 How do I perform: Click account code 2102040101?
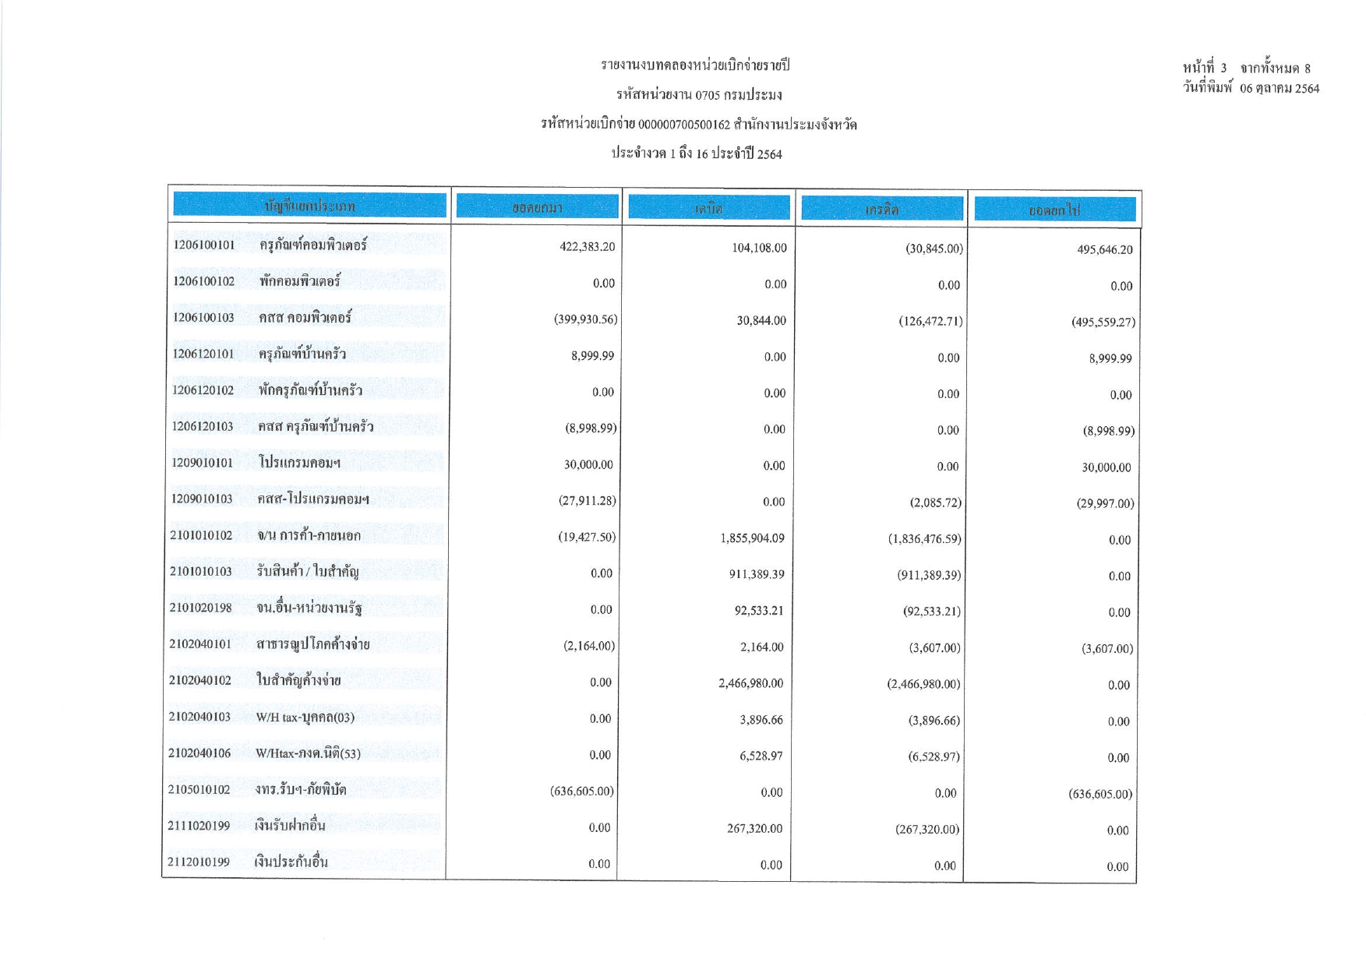200,643
